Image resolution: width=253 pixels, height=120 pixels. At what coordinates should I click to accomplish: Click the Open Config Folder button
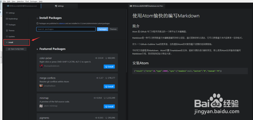click(x=16, y=49)
